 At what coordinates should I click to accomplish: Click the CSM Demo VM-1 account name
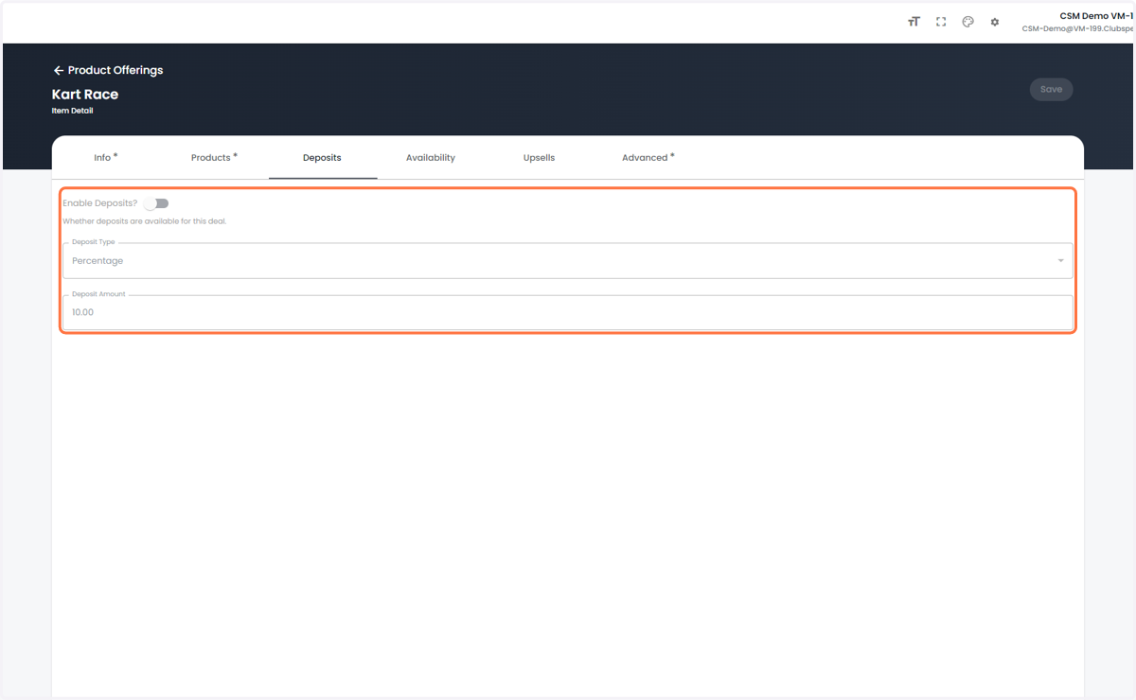pos(1096,16)
